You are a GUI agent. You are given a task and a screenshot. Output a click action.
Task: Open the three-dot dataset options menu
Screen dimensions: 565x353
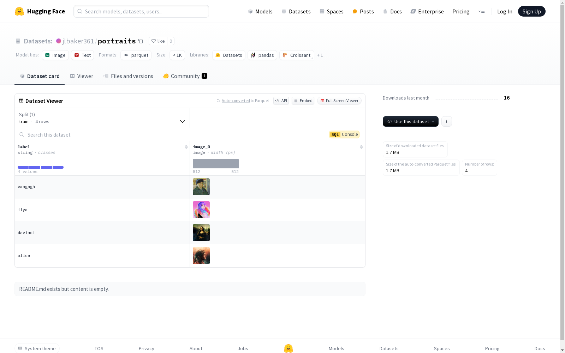(447, 121)
